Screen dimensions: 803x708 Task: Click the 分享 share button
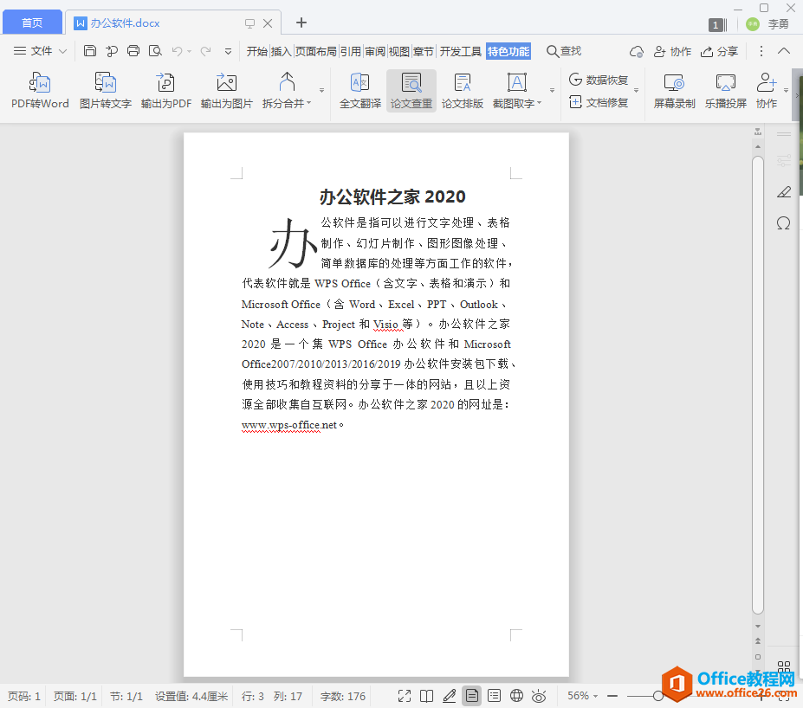pos(720,51)
